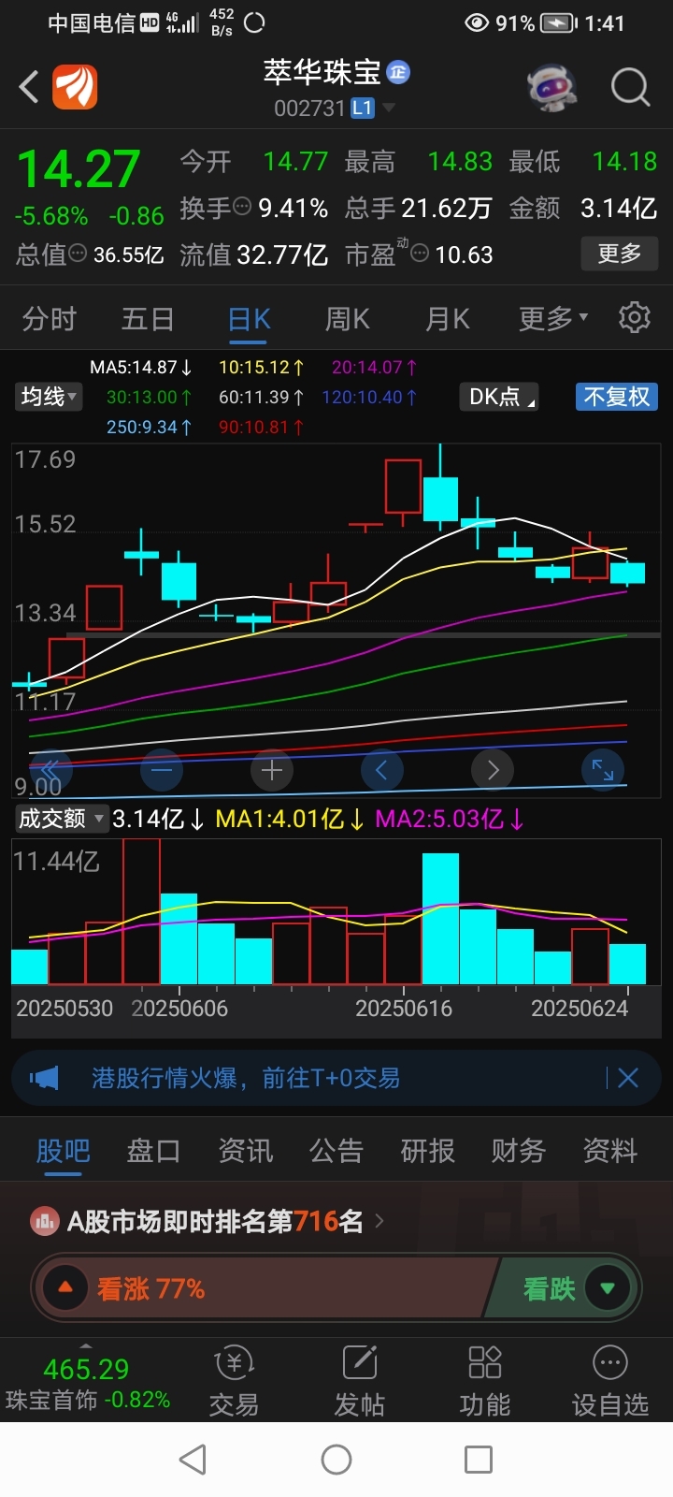Tap the last cyan candlestick on chart
This screenshot has height=1497, width=673.
click(627, 573)
